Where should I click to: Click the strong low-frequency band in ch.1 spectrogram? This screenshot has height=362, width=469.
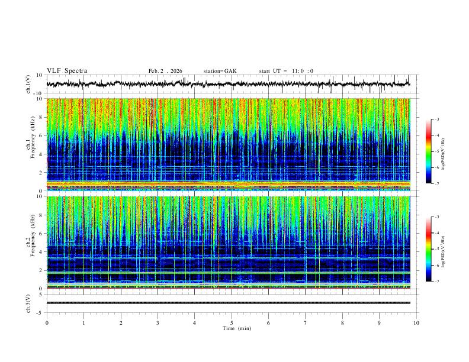(x=228, y=184)
